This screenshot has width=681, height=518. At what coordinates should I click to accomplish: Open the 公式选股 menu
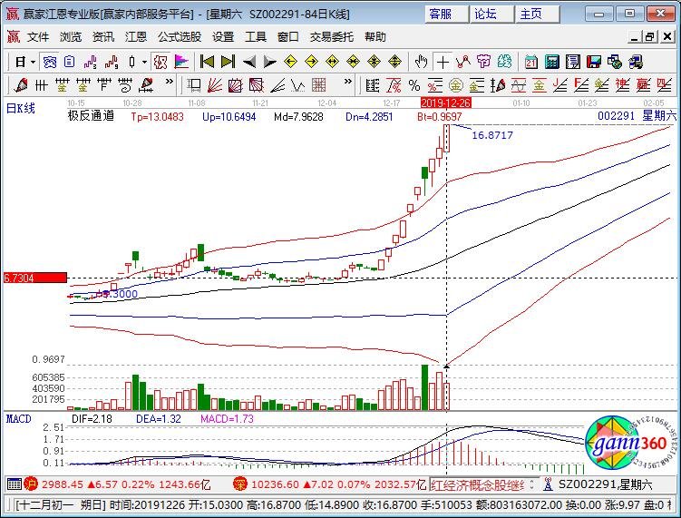pyautogui.click(x=180, y=37)
